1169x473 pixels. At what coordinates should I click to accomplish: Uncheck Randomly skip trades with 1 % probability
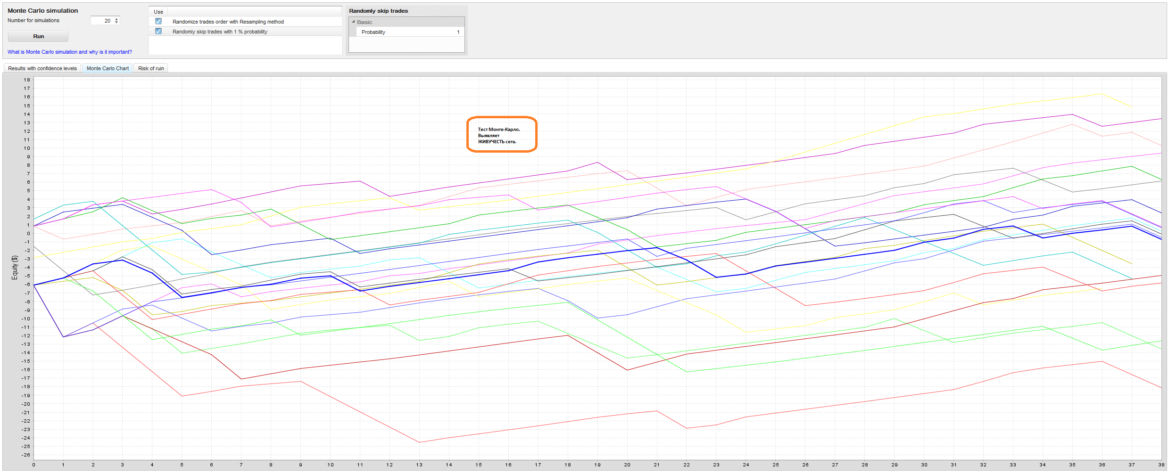tap(158, 31)
